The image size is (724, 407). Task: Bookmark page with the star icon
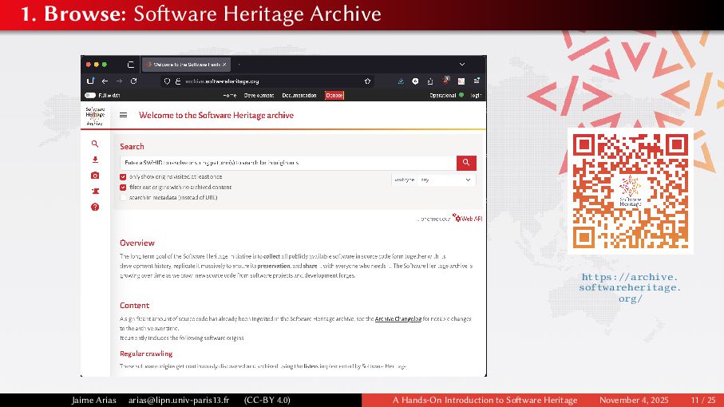tap(367, 81)
